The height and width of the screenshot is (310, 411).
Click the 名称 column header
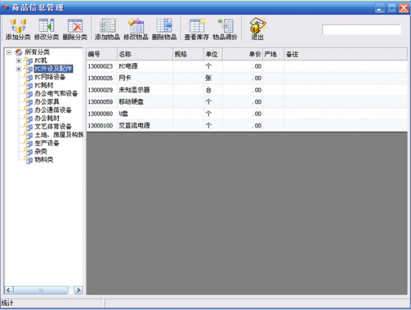pos(145,54)
